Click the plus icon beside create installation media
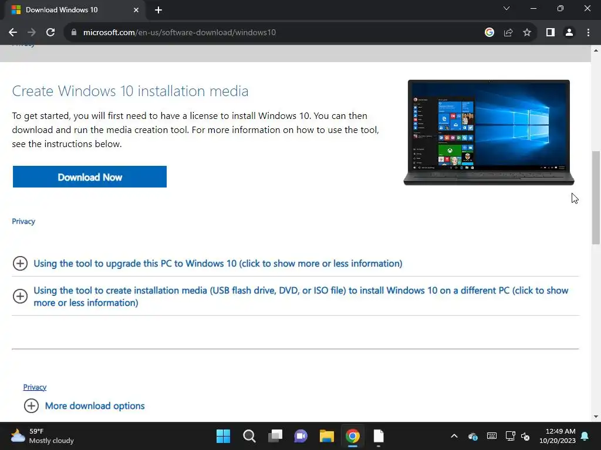The width and height of the screenshot is (601, 450). (20, 296)
